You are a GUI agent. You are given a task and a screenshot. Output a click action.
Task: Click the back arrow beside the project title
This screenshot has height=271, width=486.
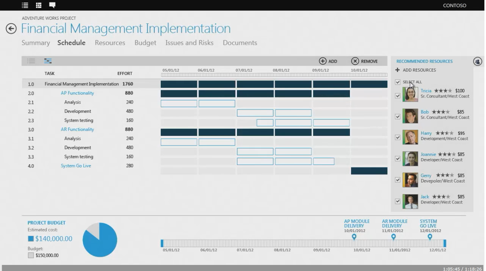(11, 29)
